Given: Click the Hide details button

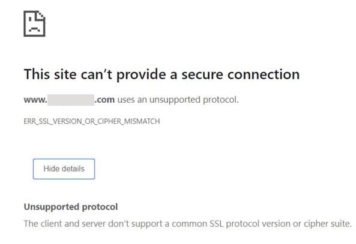Looking at the screenshot, I should tap(64, 169).
